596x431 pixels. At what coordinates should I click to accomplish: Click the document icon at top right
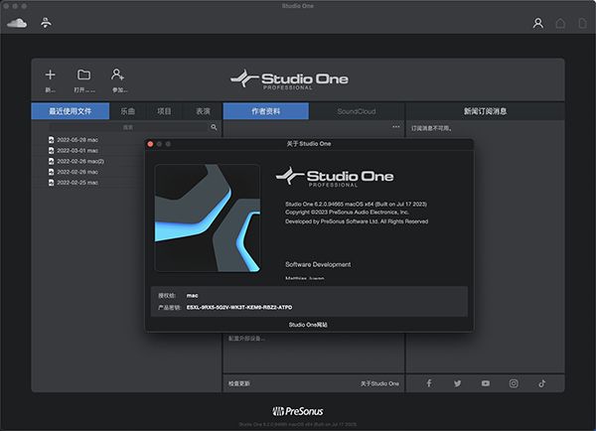point(582,23)
